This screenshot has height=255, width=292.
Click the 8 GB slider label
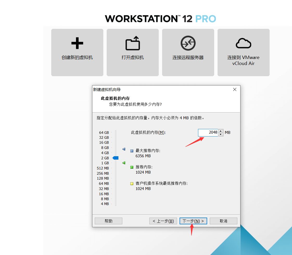[105, 148]
